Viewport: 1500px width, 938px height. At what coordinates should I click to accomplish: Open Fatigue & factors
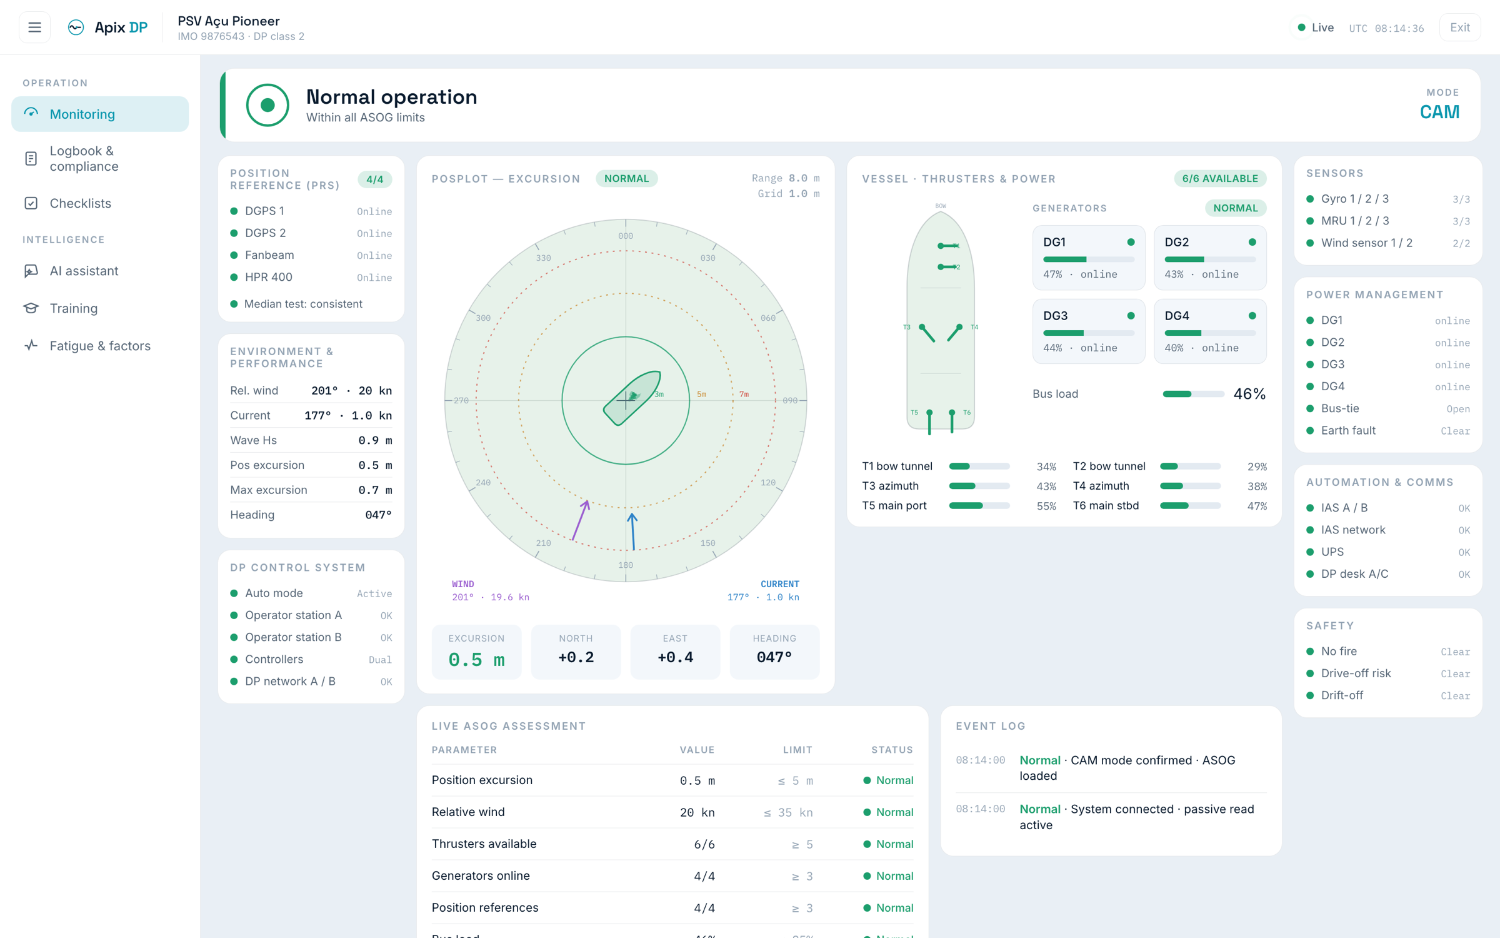click(x=100, y=346)
